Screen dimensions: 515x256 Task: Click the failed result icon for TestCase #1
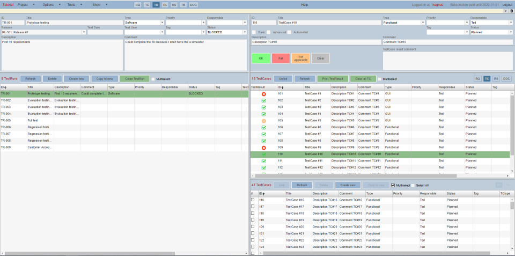click(263, 94)
